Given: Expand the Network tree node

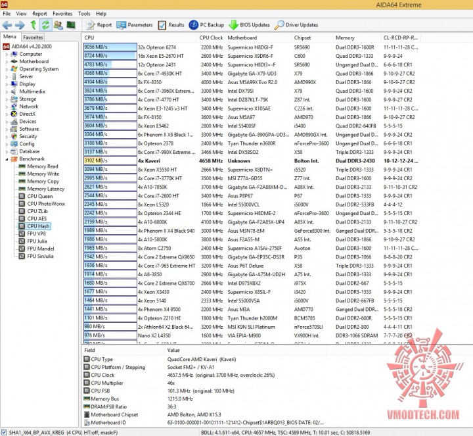Looking at the screenshot, I should pyautogui.click(x=7, y=107).
